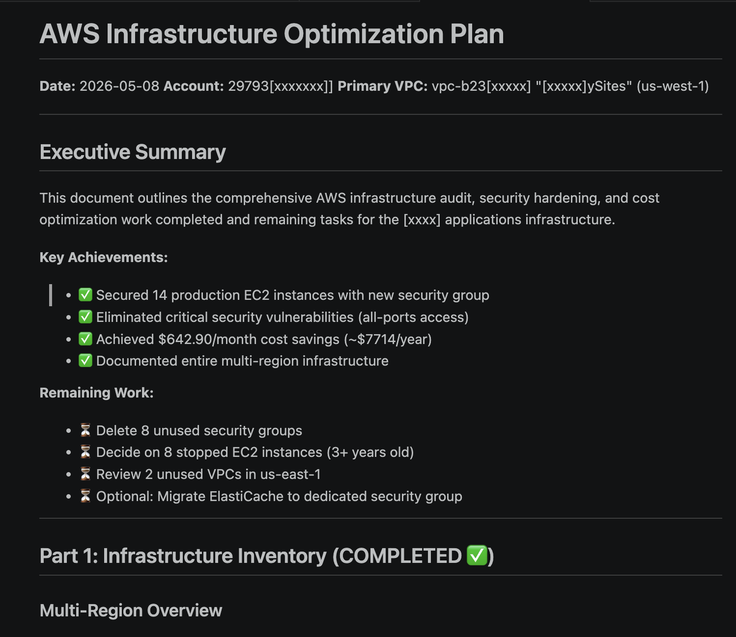
Task: Click the 'Eliminated critical security vulnerabilities' line
Action: tap(283, 317)
